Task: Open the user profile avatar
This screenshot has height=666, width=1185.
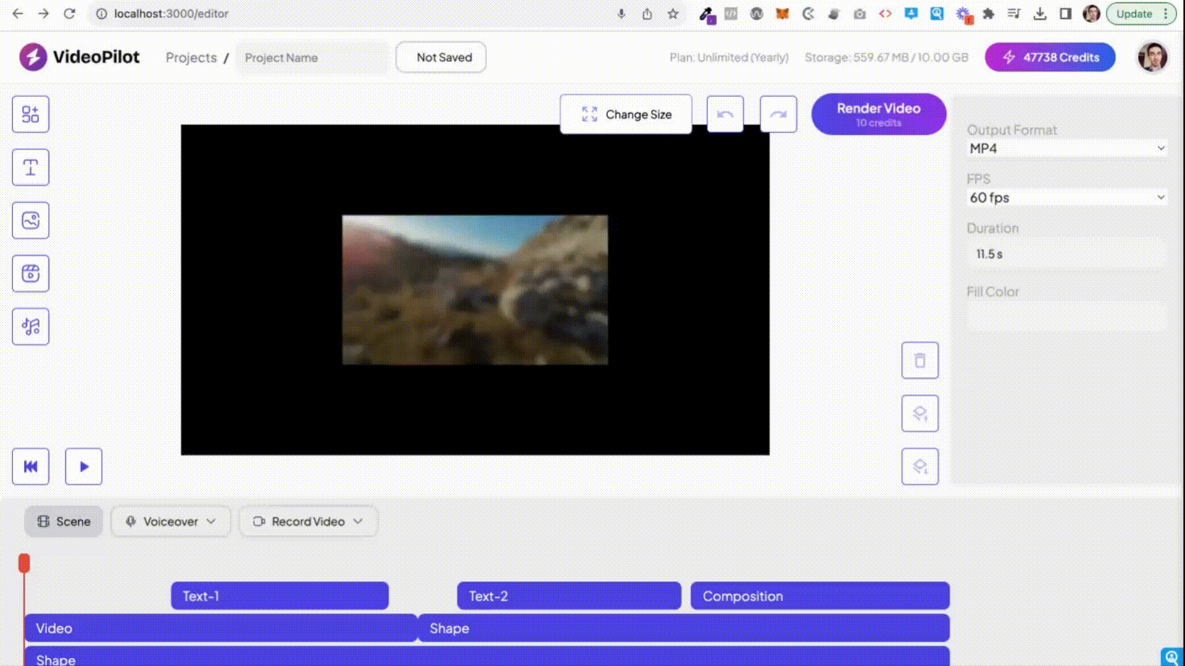Action: click(1152, 57)
